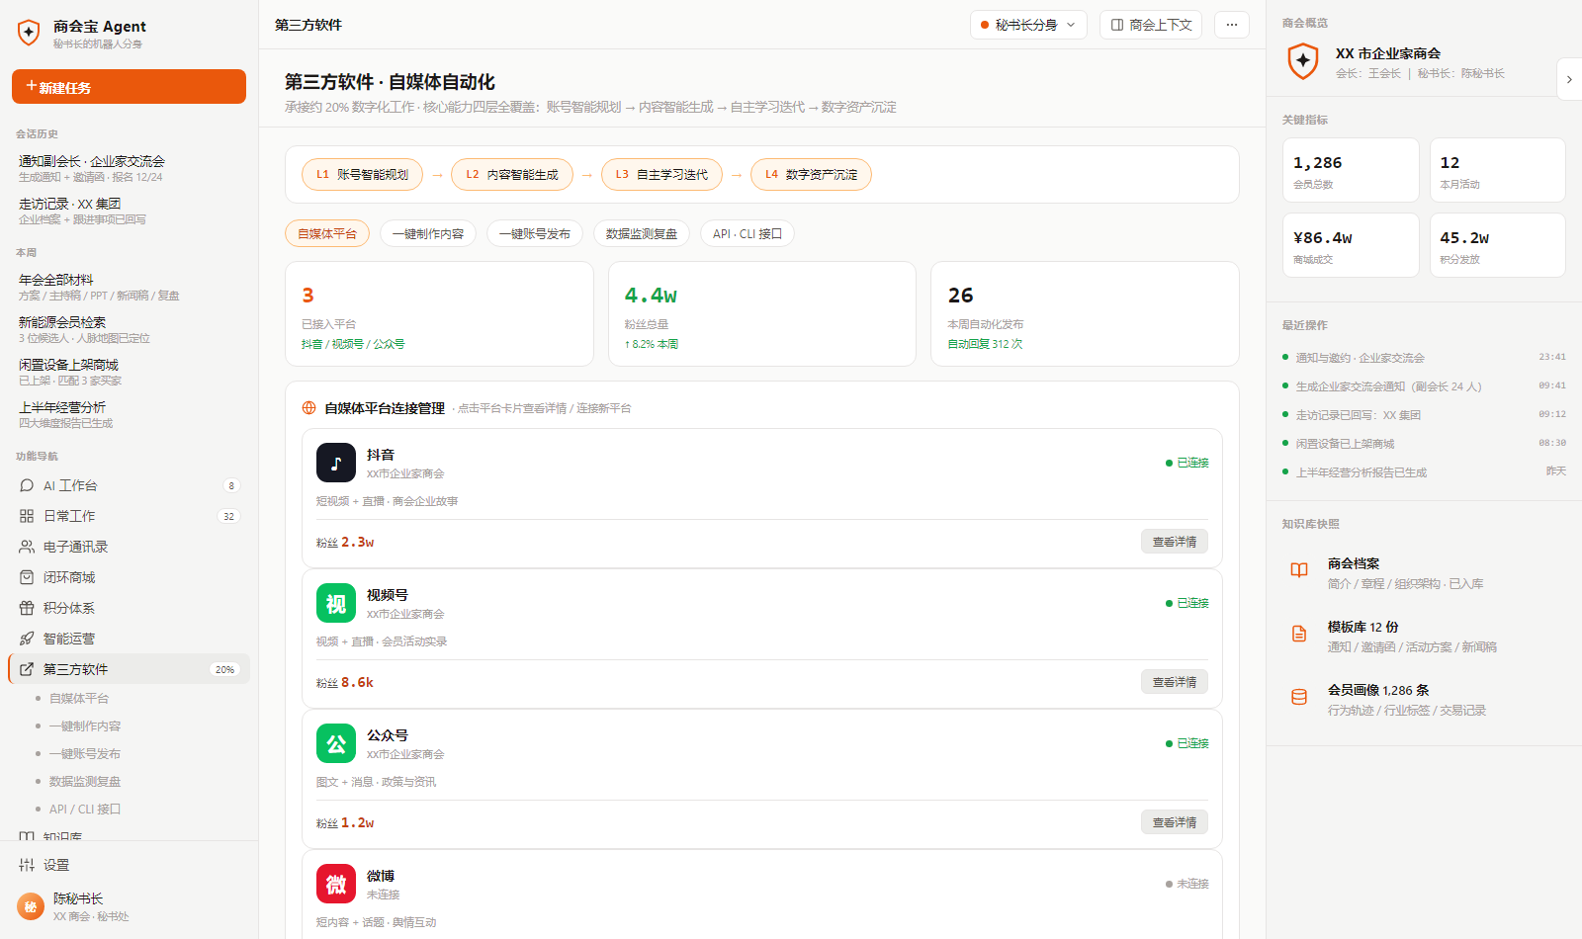1582x939 pixels.
Task: Open 积分体系 gift icon
Action: 27,608
